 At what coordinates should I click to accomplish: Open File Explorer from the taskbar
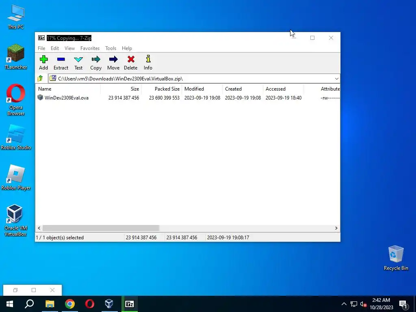click(50, 304)
